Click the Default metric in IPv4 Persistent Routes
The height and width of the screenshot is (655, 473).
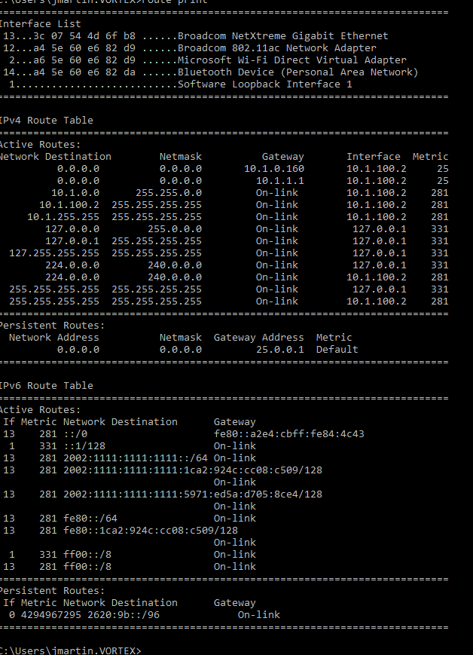337,350
